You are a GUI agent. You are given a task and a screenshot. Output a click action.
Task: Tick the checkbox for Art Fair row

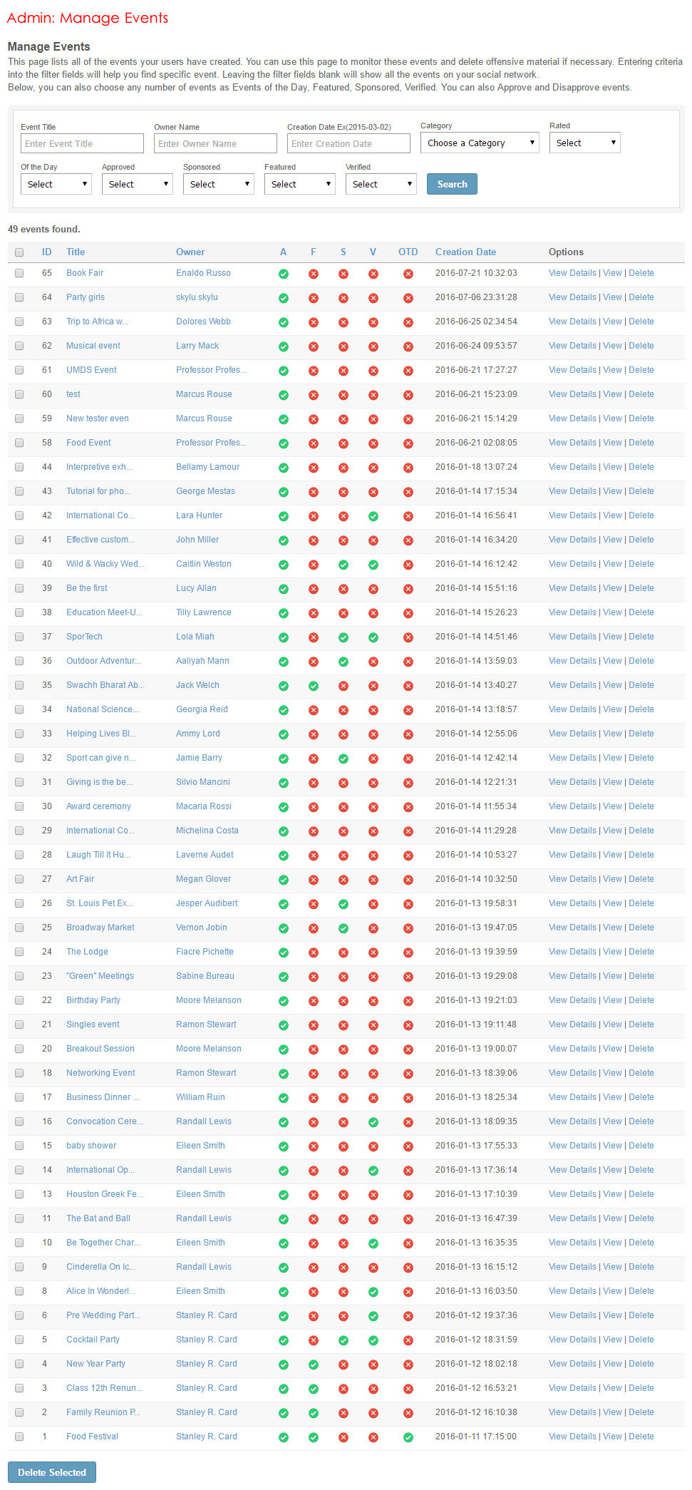click(x=19, y=879)
